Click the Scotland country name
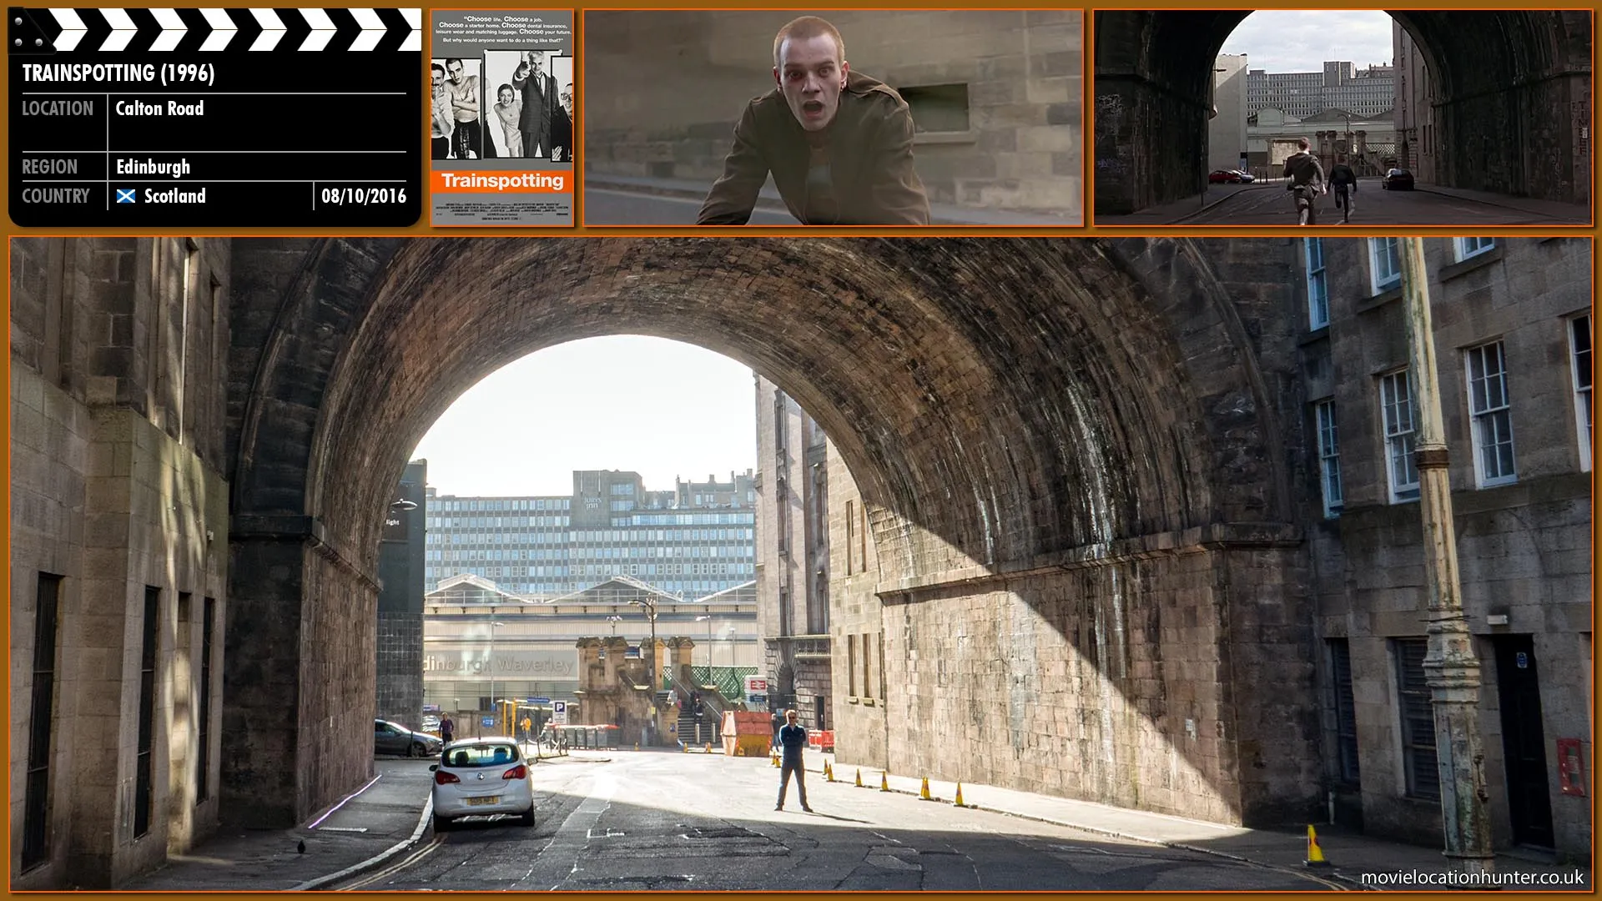This screenshot has width=1602, height=901. pyautogui.click(x=174, y=196)
